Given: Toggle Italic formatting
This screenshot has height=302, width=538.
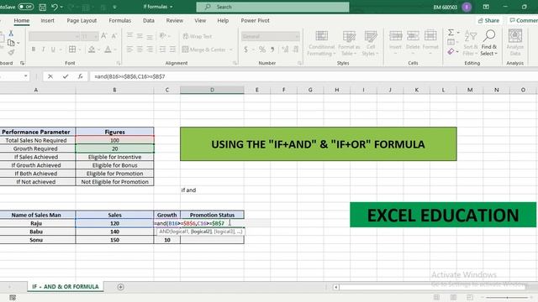Looking at the screenshot, I should click(x=43, y=49).
